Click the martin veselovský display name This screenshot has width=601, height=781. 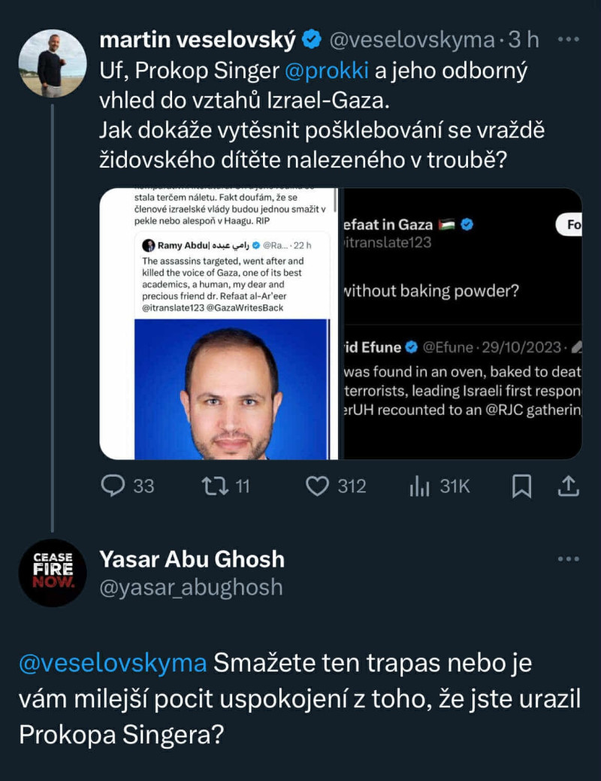[198, 40]
